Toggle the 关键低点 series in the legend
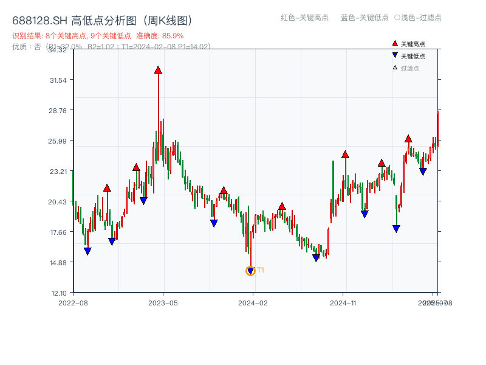The width and height of the screenshot is (486, 365). [408, 55]
